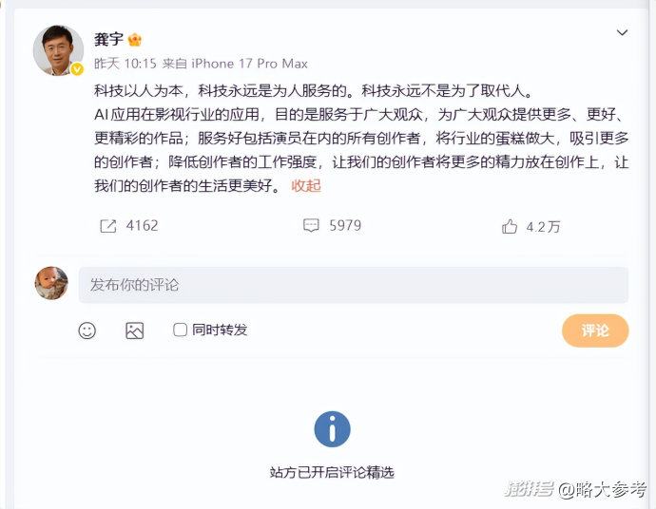The width and height of the screenshot is (656, 509).
Task: Click the 昨天 10:15 timestamp link
Action: pyautogui.click(x=125, y=64)
